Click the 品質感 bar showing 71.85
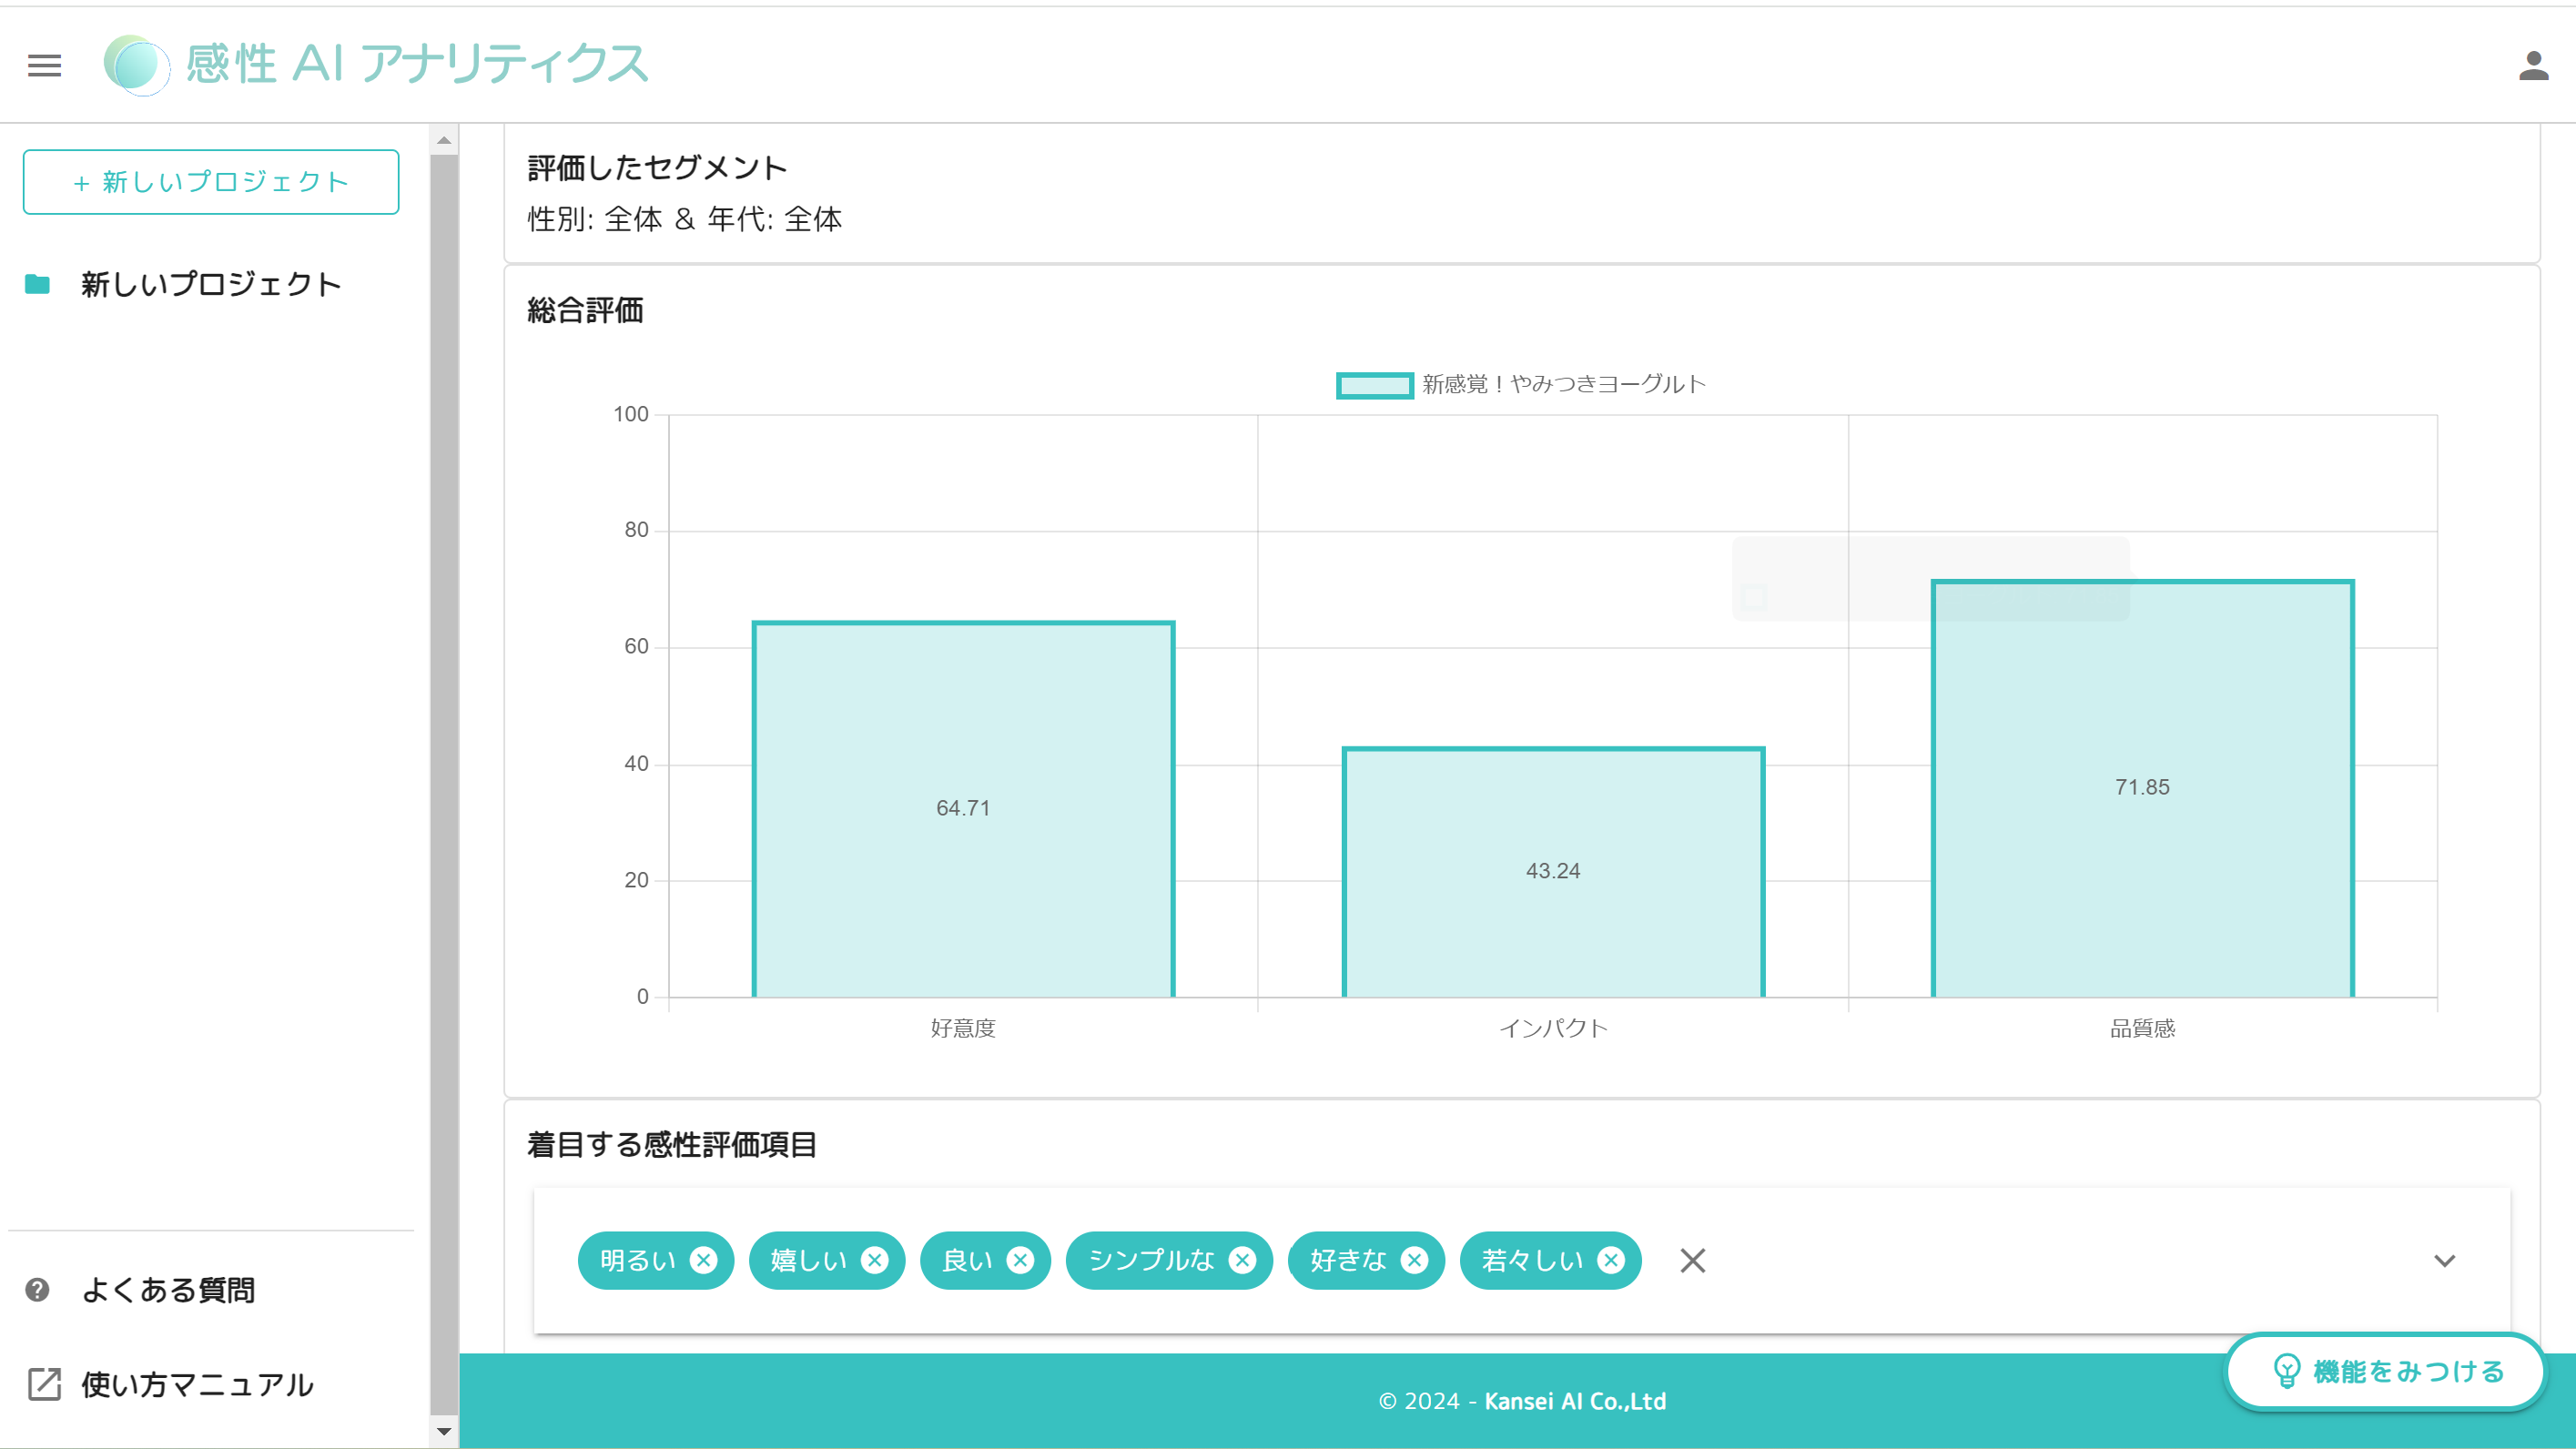2576x1449 pixels. click(x=2142, y=788)
